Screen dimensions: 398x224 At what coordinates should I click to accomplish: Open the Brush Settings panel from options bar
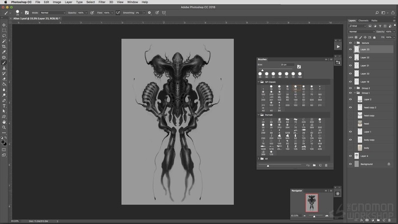(x=27, y=13)
